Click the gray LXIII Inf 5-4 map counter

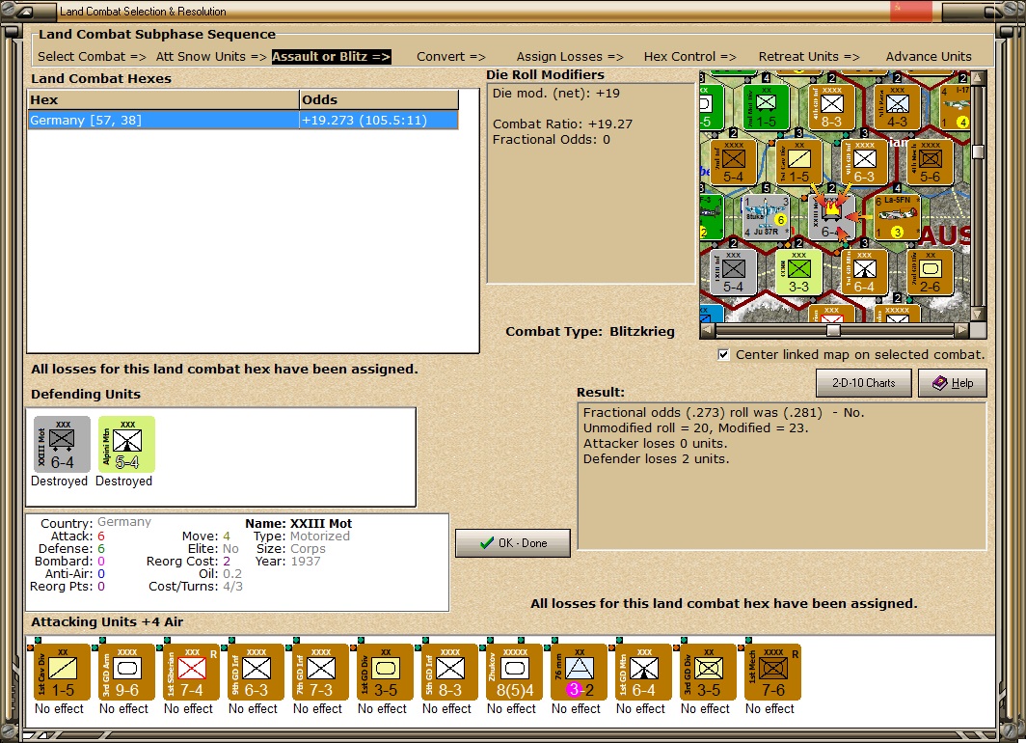pyautogui.click(x=733, y=272)
